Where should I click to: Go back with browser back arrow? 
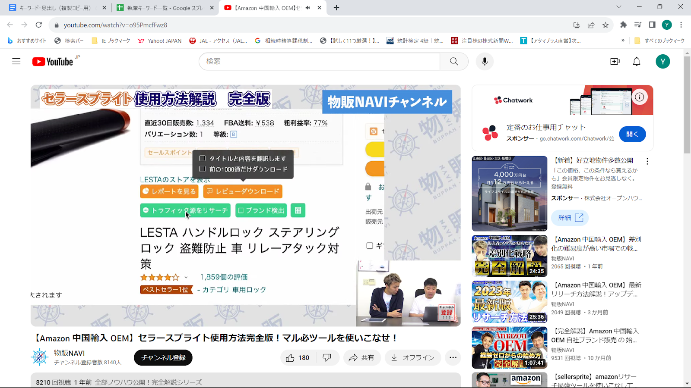pyautogui.click(x=10, y=25)
